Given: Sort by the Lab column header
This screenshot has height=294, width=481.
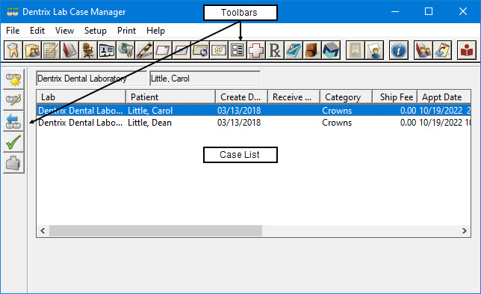Looking at the screenshot, I should tap(81, 97).
